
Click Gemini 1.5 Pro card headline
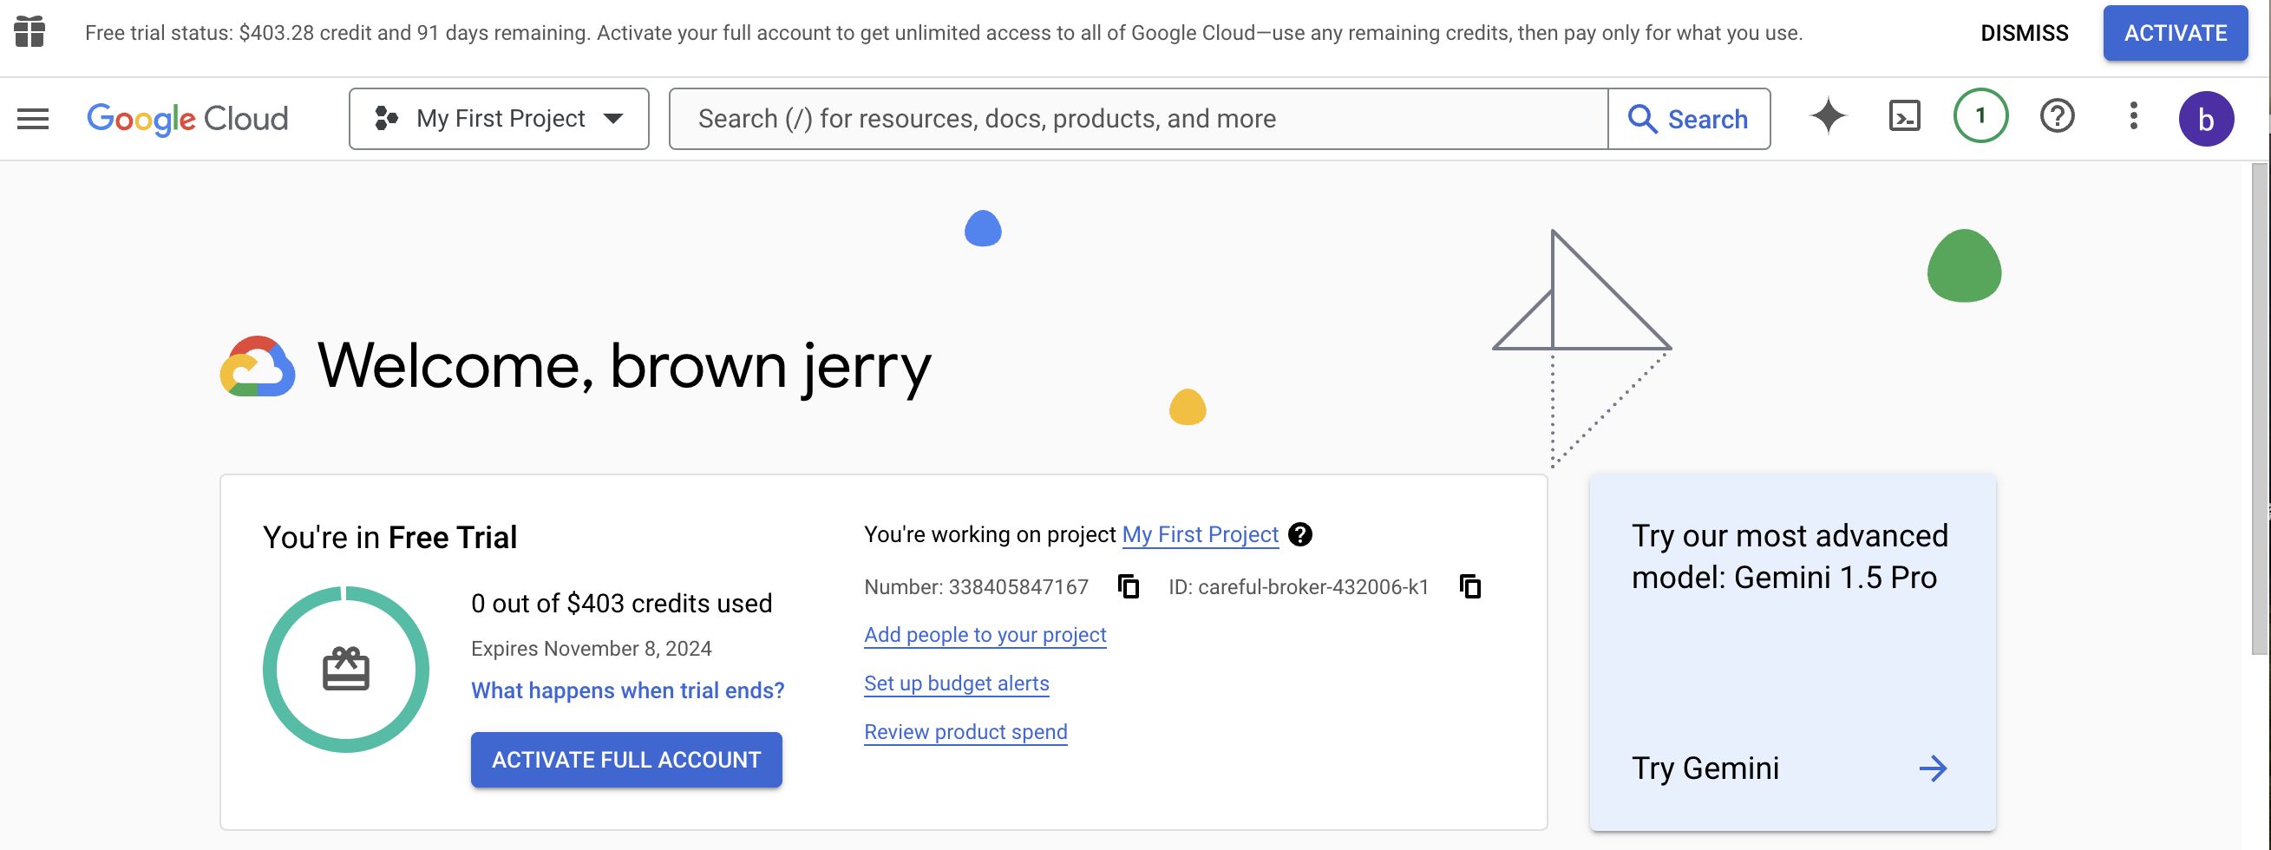[1790, 556]
